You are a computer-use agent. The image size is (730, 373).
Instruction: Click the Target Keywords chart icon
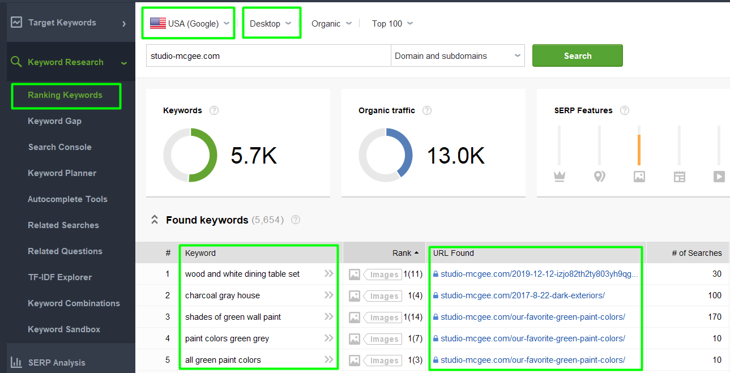pos(16,23)
